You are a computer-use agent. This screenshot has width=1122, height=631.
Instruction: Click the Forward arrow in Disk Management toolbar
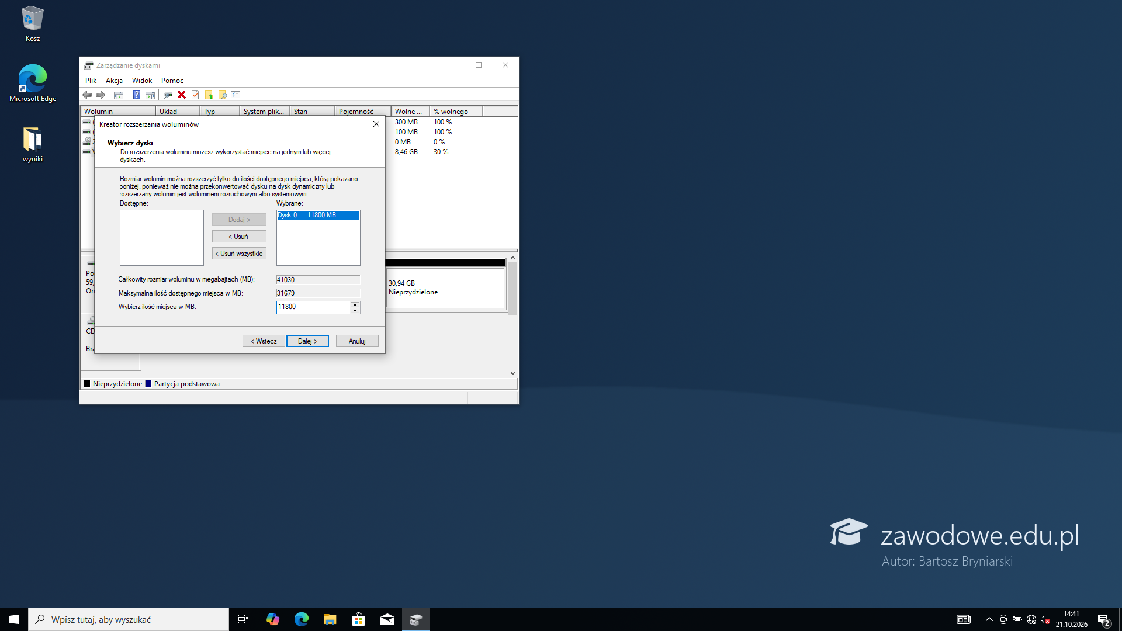[101, 95]
